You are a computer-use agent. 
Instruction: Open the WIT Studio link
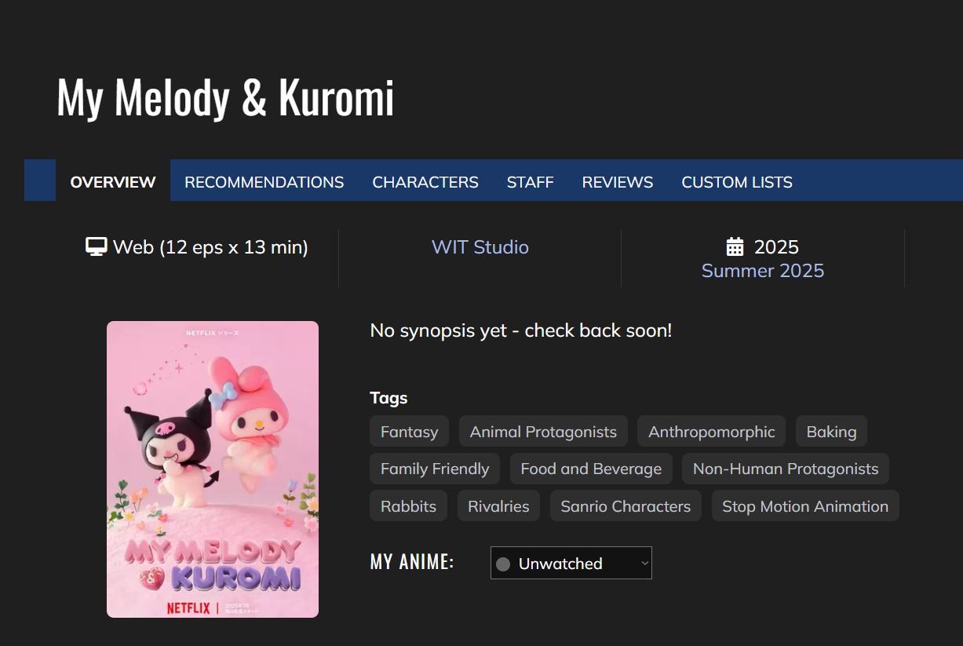point(480,247)
